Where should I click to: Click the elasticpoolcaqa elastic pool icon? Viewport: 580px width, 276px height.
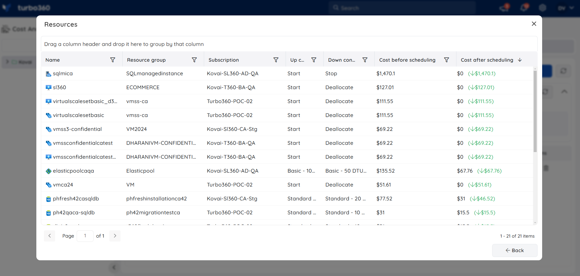(x=48, y=171)
